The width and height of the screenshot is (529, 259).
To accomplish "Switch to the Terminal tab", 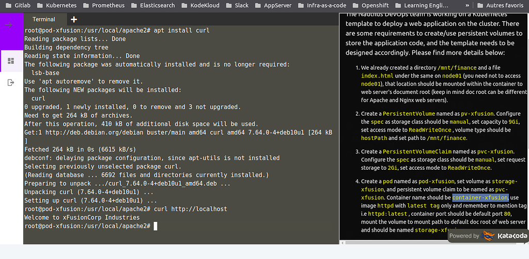I will point(44,19).
